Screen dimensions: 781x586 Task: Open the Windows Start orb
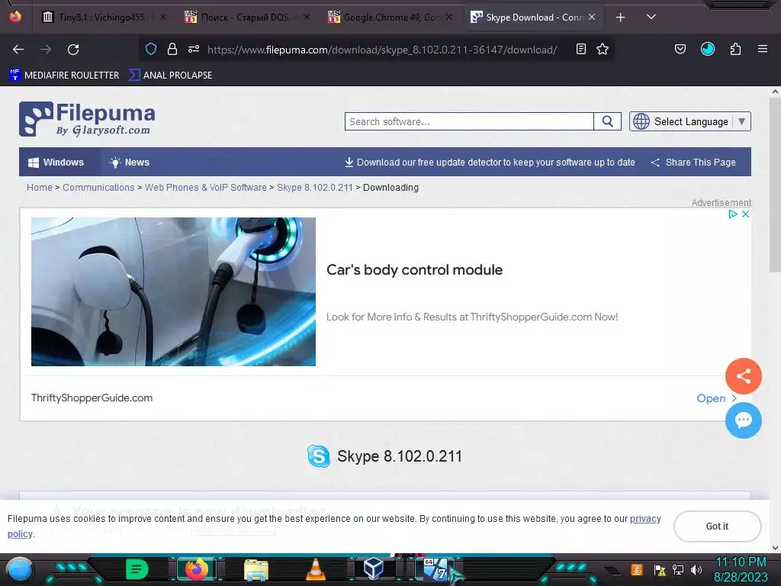pyautogui.click(x=20, y=569)
